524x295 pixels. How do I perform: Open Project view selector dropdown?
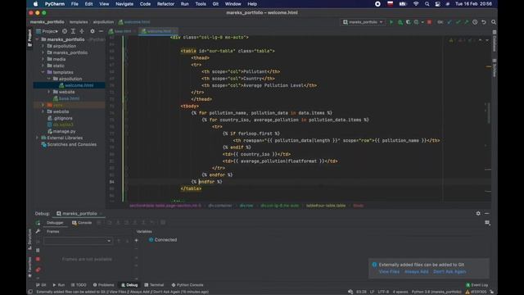point(47,31)
